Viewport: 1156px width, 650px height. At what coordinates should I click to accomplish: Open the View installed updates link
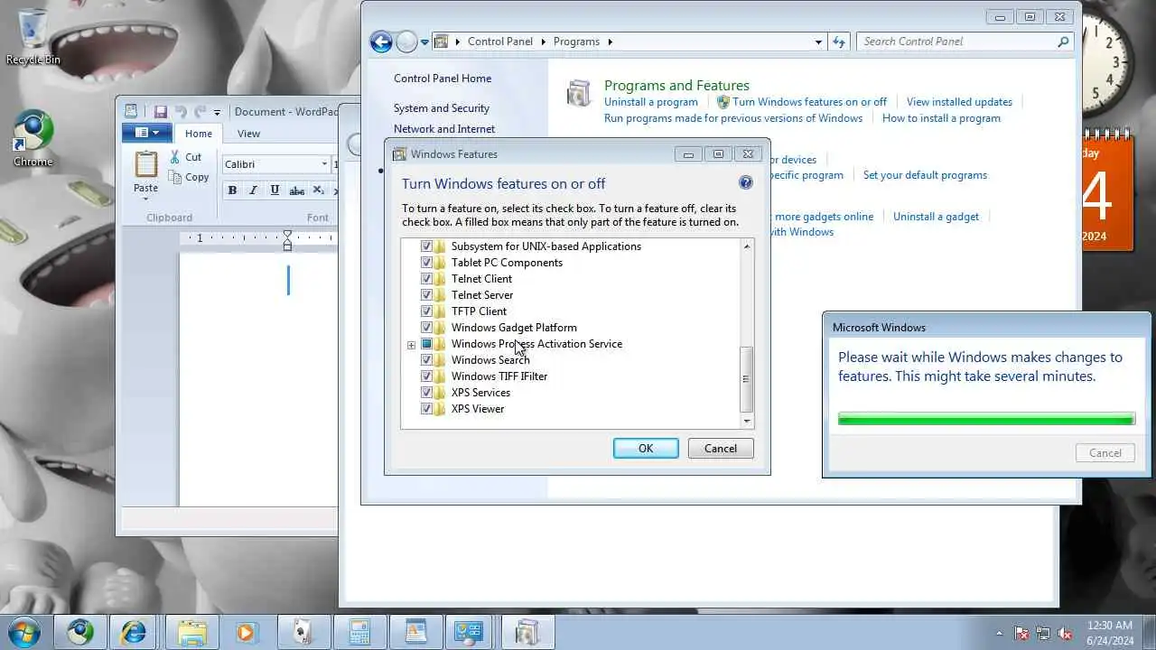coord(959,102)
